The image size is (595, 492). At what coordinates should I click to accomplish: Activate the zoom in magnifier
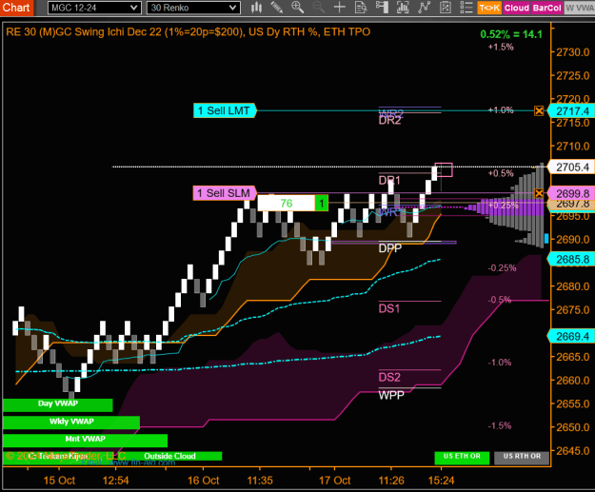(x=297, y=8)
